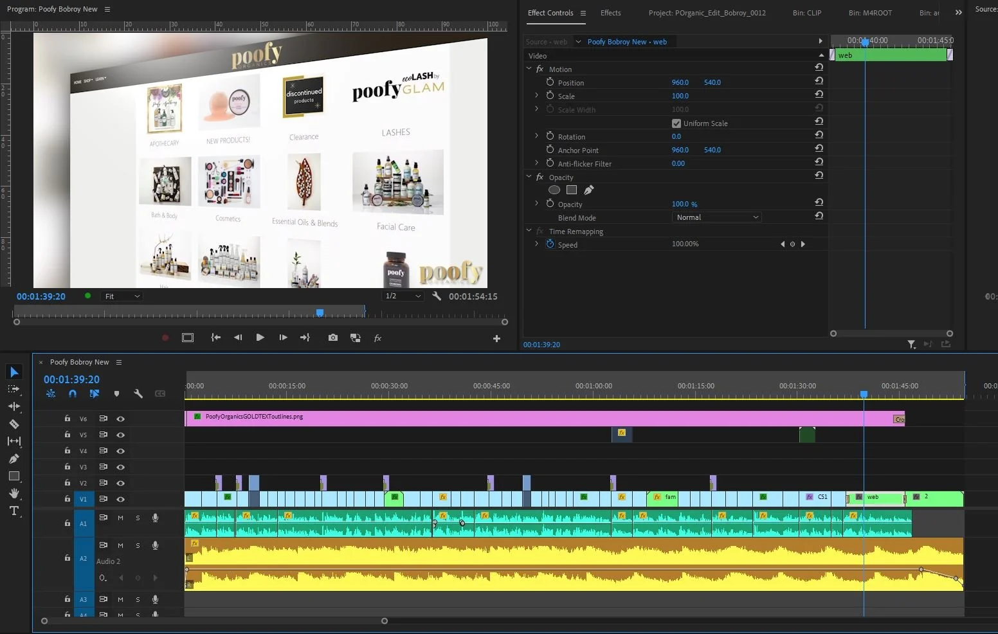Open Bin: M4ROOT tab
This screenshot has width=998, height=634.
point(870,13)
